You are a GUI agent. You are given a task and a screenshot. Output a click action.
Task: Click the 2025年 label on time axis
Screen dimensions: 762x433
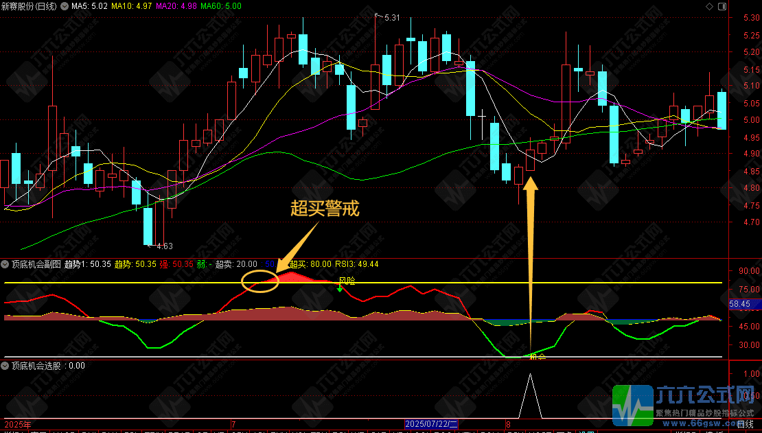pyautogui.click(x=17, y=424)
